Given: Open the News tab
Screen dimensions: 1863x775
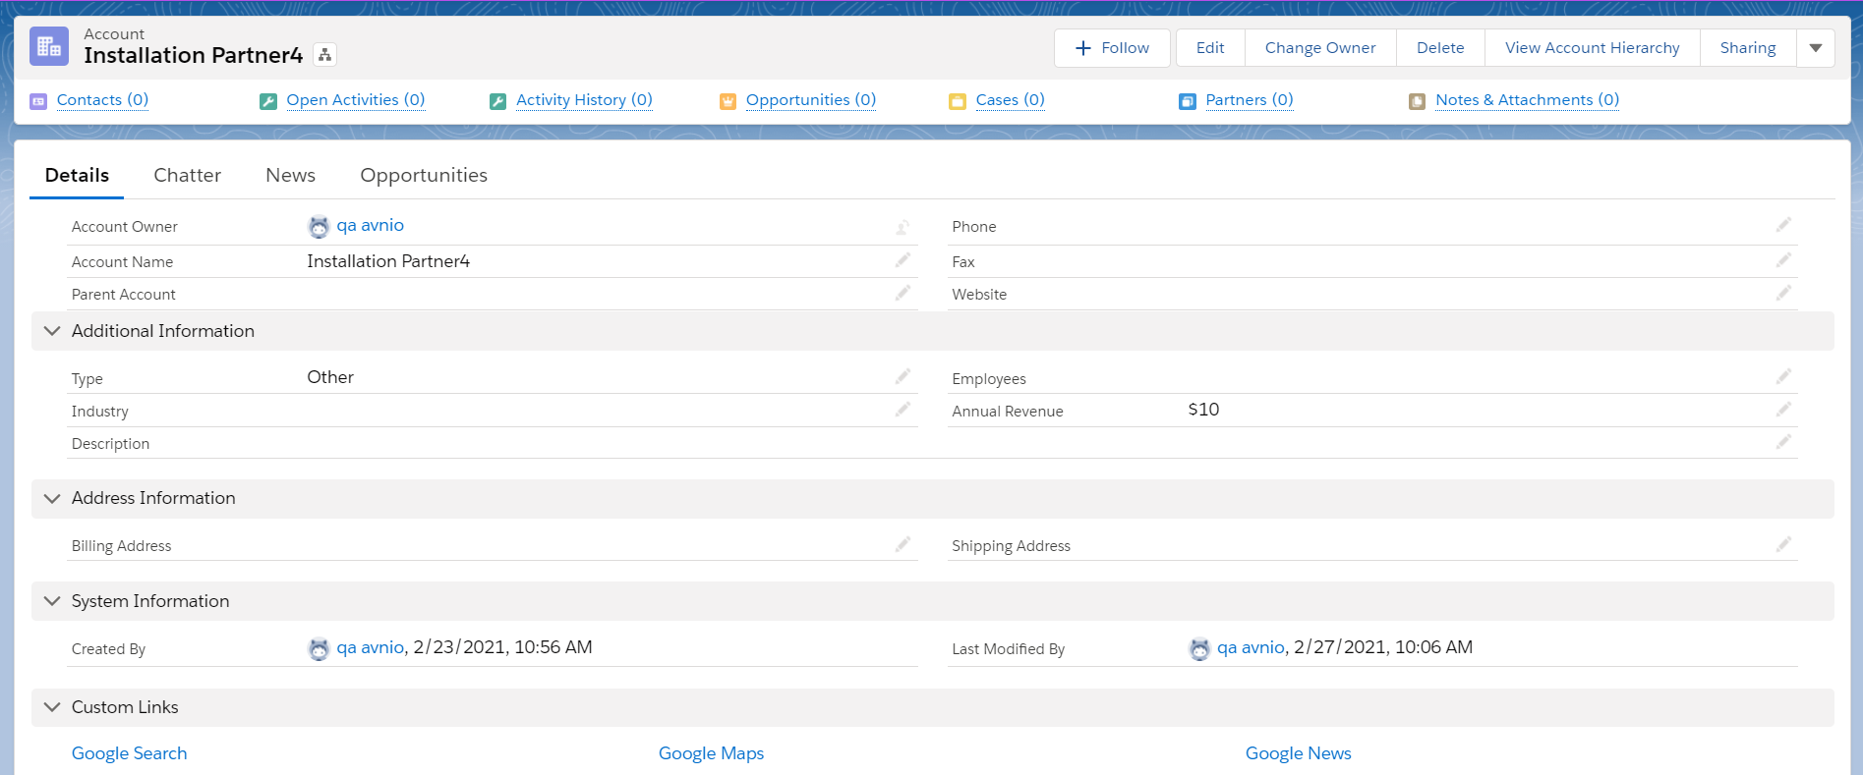Looking at the screenshot, I should 290,175.
